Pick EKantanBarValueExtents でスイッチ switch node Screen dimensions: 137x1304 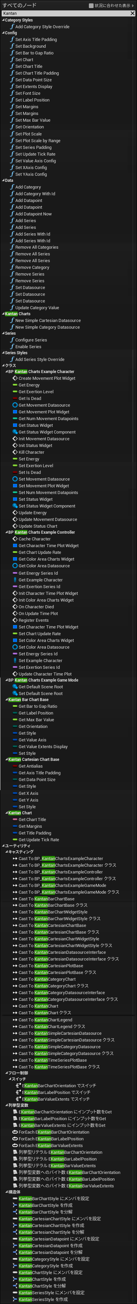55,1099
